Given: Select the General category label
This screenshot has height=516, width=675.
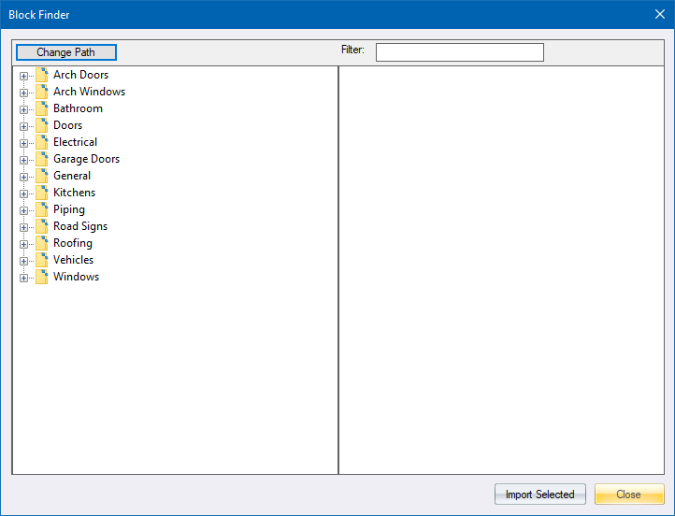Looking at the screenshot, I should pos(72,176).
